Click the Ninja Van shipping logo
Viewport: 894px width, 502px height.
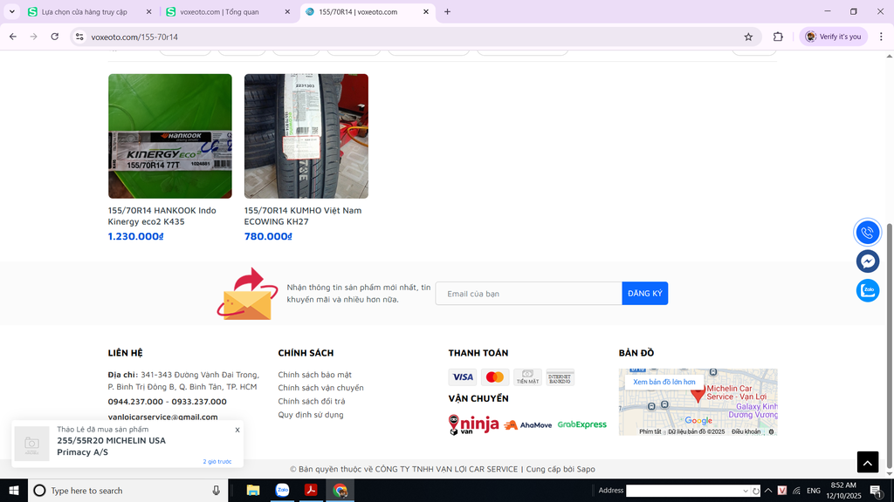pos(473,424)
